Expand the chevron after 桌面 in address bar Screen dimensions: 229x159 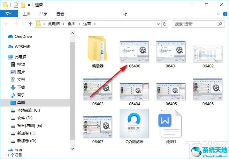tap(79, 24)
